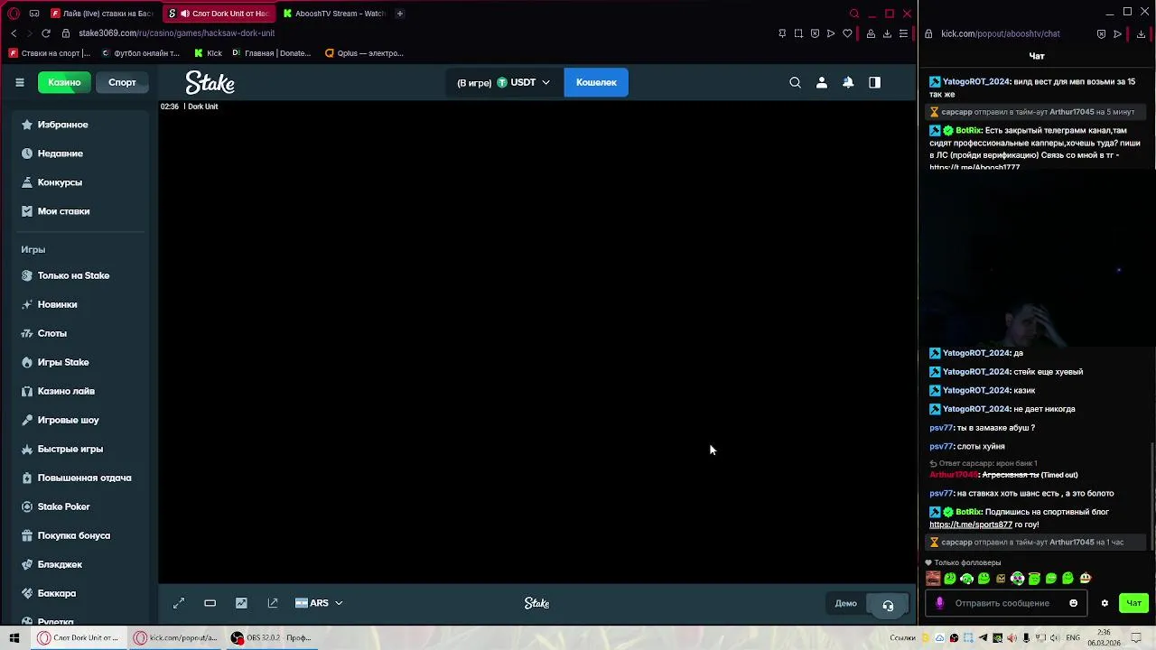Click the green Чат send button
Image resolution: width=1156 pixels, height=650 pixels.
[1134, 603]
